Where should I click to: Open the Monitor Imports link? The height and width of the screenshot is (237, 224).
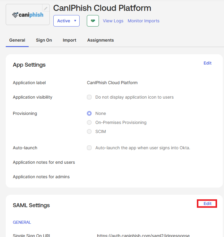tap(144, 21)
